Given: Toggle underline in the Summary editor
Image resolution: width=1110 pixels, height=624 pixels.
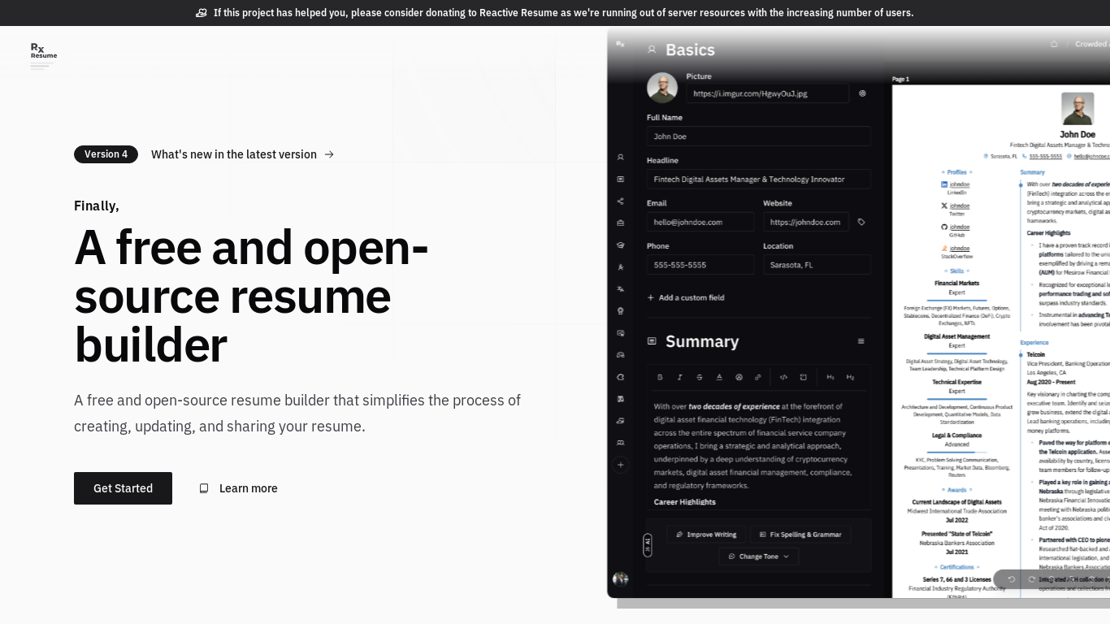Looking at the screenshot, I should (719, 377).
